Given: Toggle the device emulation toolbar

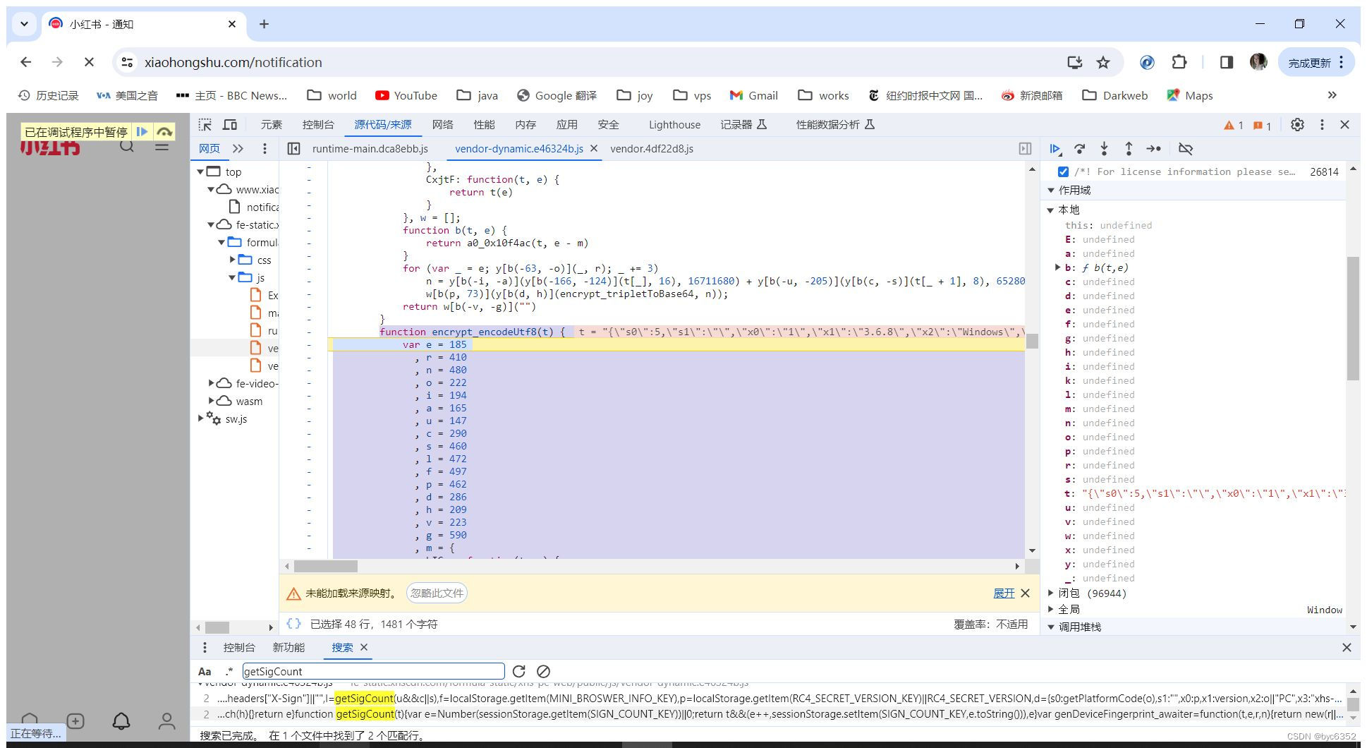Looking at the screenshot, I should click(230, 124).
